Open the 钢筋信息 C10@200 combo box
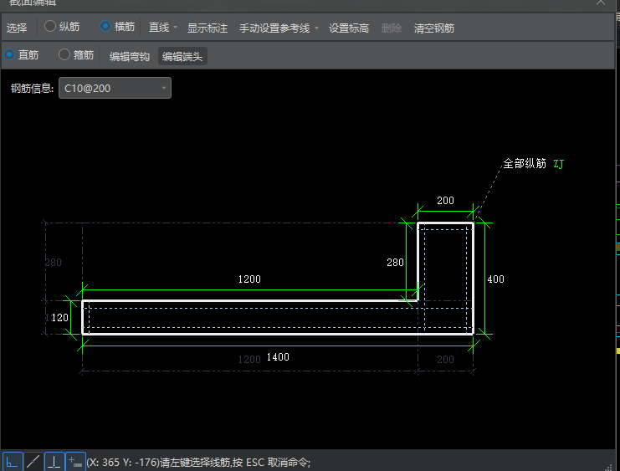Viewport: 620px width, 471px height. [115, 88]
